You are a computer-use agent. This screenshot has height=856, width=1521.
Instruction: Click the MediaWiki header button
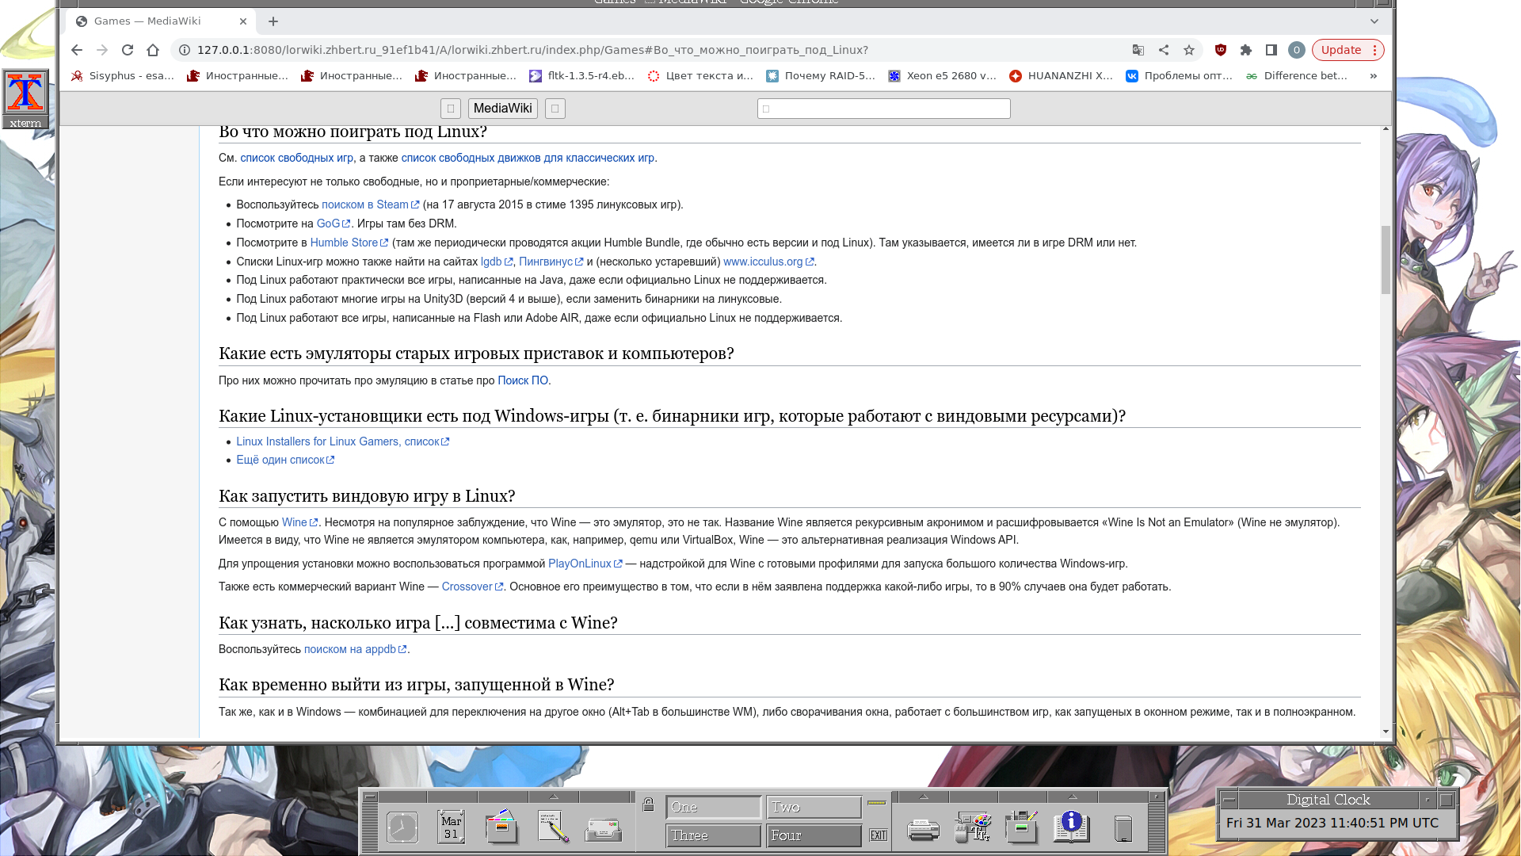[503, 109]
